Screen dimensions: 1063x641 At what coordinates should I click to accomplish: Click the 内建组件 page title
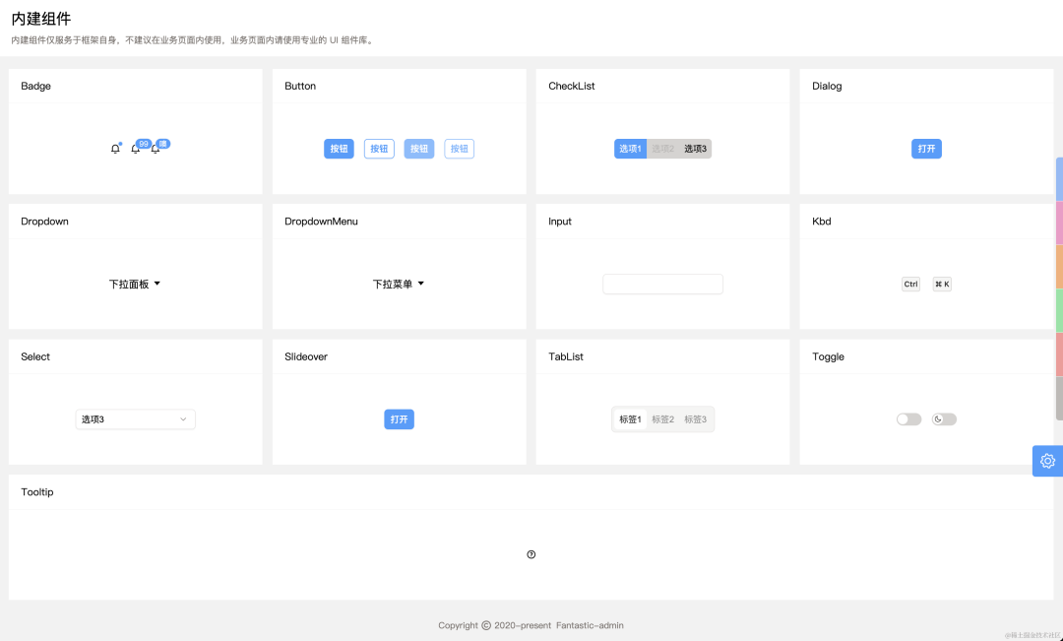(x=41, y=19)
